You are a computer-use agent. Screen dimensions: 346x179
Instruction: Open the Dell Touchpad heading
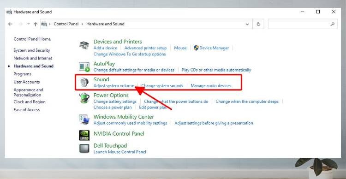pos(110,146)
